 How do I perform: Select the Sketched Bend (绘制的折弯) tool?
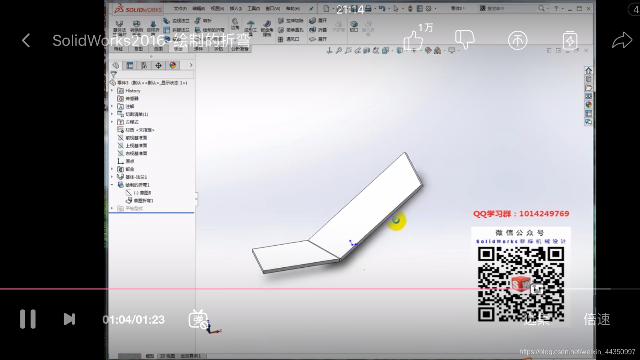pos(209,30)
